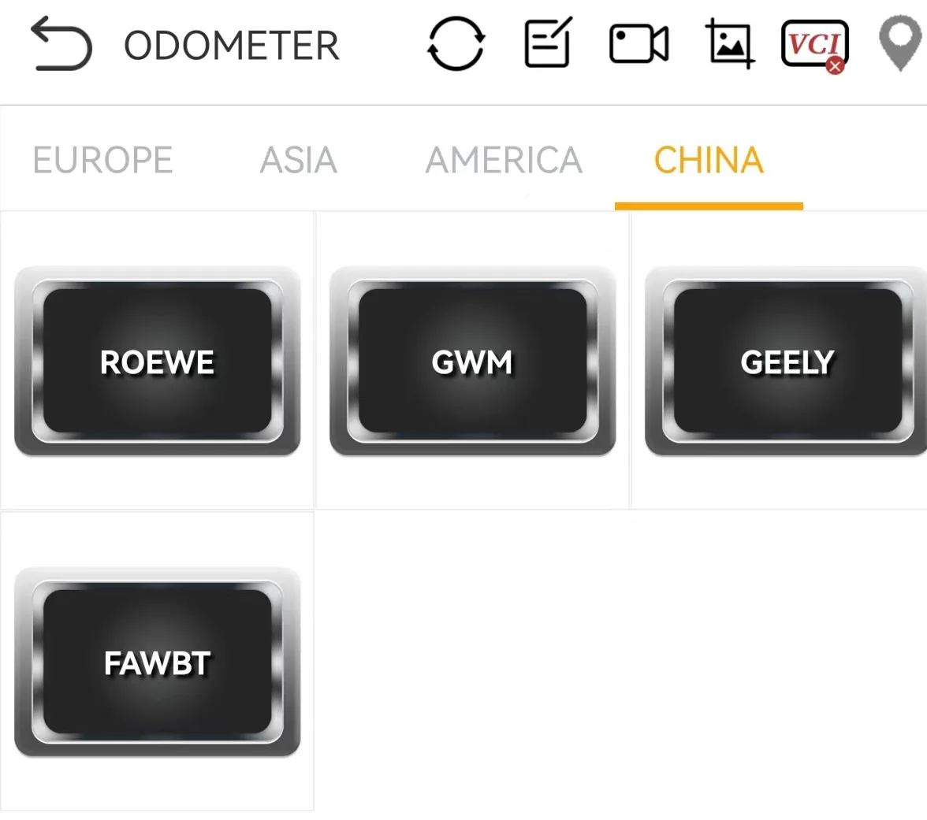Tap the refresh sync arrows icon
Image resolution: width=927 pixels, height=820 pixels.
pos(456,44)
